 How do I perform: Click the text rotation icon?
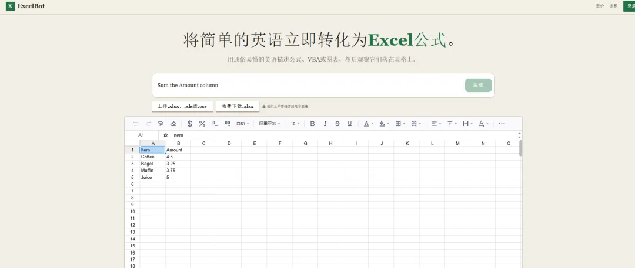pyautogui.click(x=481, y=124)
